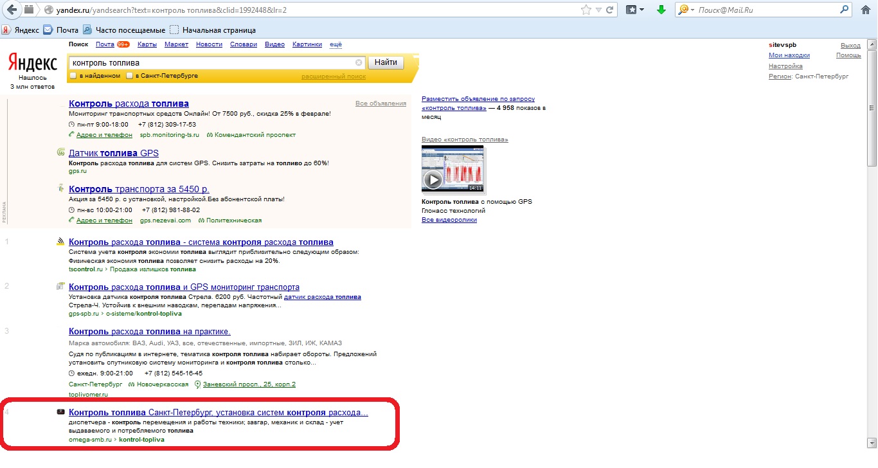Bookmark this page with the star icon

(586, 10)
